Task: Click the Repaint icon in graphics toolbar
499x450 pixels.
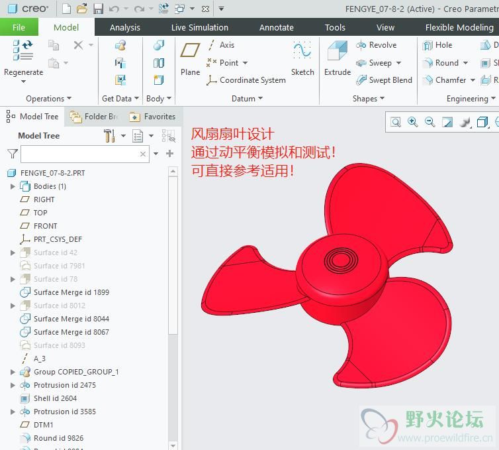Action: click(447, 122)
